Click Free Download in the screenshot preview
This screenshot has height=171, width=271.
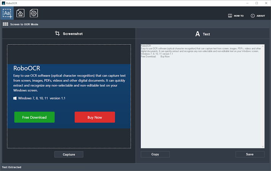tap(34, 117)
